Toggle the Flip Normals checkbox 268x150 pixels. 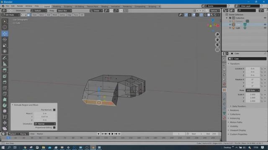[x=54, y=110]
